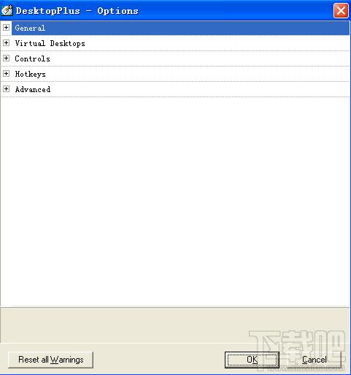Expand the Advanced plus box
Viewport: 351px width, 375px height.
7,89
